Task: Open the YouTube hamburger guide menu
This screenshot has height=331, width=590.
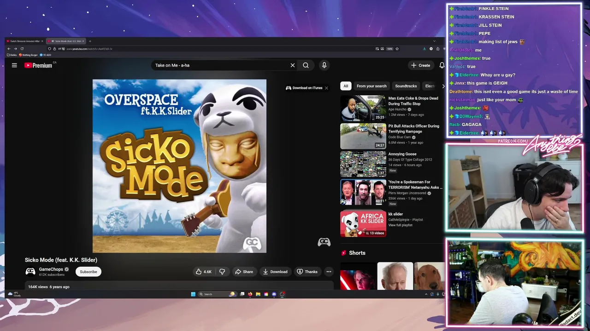Action: (14, 65)
